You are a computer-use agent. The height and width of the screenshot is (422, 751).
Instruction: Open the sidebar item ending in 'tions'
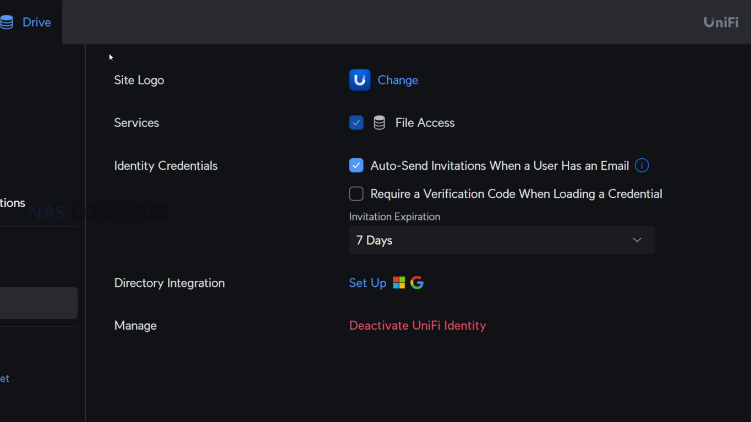[13, 203]
